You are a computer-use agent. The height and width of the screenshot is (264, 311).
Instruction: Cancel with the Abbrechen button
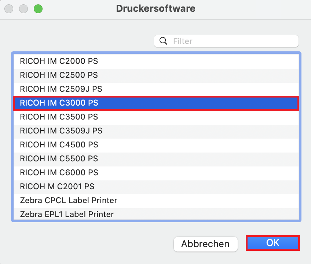[205, 244]
